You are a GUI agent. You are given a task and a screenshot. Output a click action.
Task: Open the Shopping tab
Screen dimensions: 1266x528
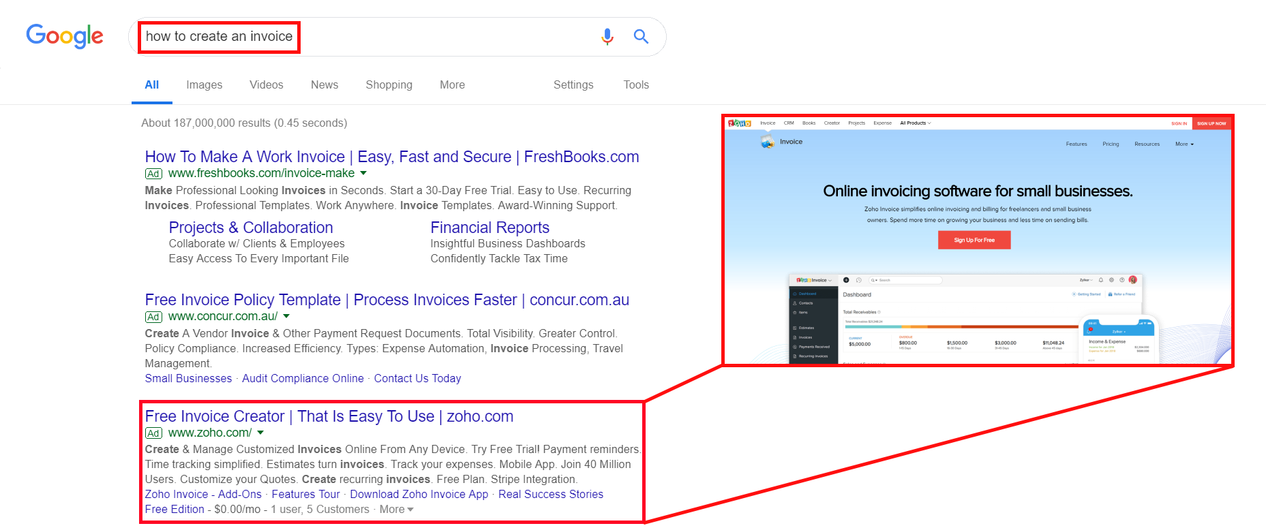(x=389, y=85)
